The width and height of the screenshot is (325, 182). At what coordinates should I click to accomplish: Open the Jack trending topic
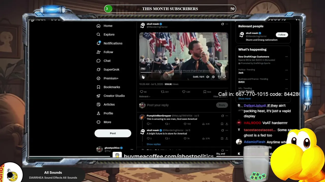241,73
